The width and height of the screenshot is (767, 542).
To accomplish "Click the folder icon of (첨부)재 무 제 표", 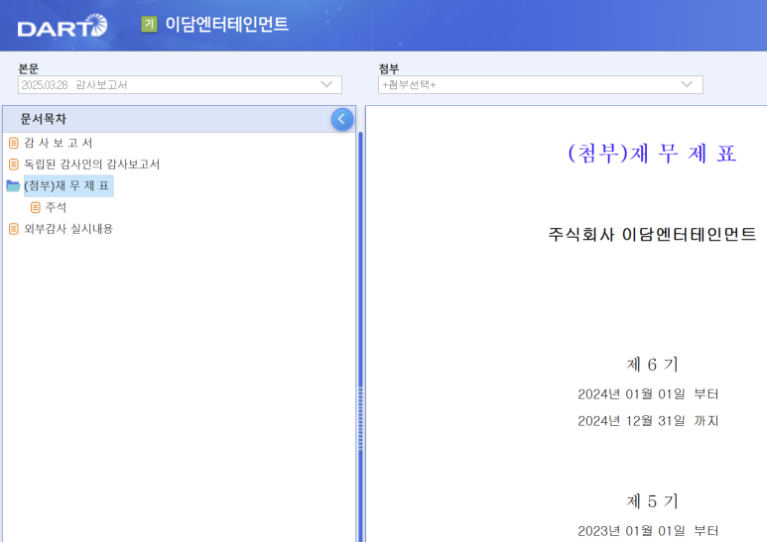I will 13,185.
